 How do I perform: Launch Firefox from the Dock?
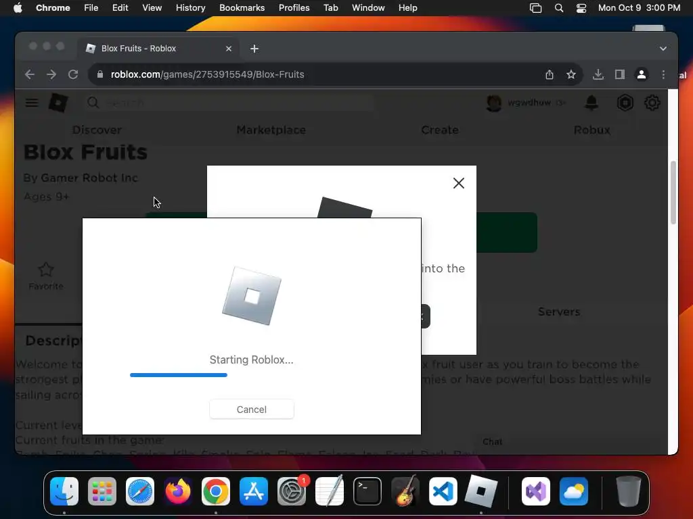(x=178, y=491)
